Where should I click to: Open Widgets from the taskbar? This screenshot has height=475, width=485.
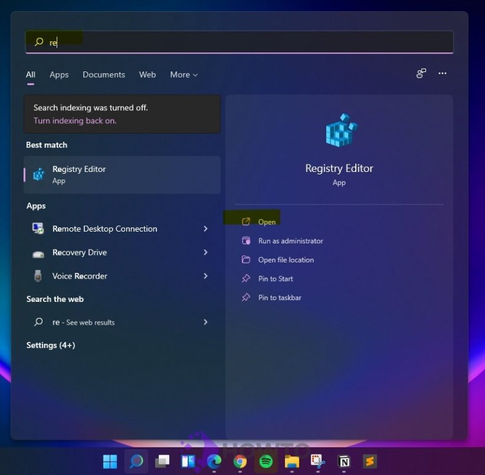(188, 461)
